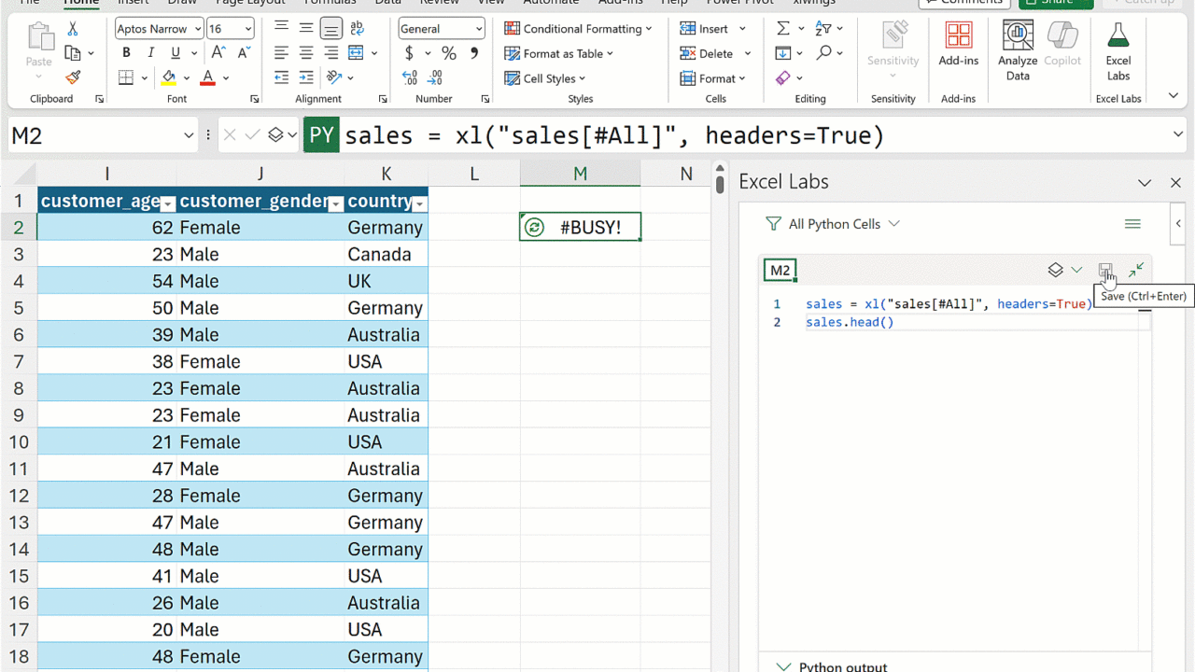Save the Python code in the editor
The width and height of the screenshot is (1195, 672).
(1105, 271)
